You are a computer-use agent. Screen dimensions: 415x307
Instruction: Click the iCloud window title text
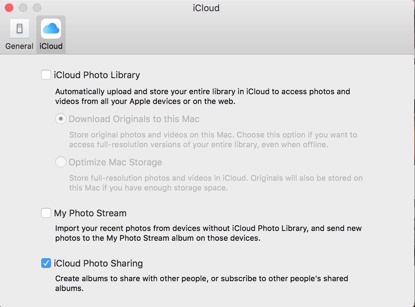tap(206, 8)
